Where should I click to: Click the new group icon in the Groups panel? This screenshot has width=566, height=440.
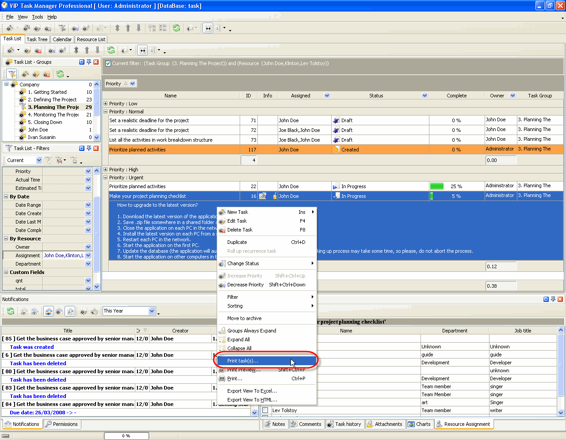26,74
